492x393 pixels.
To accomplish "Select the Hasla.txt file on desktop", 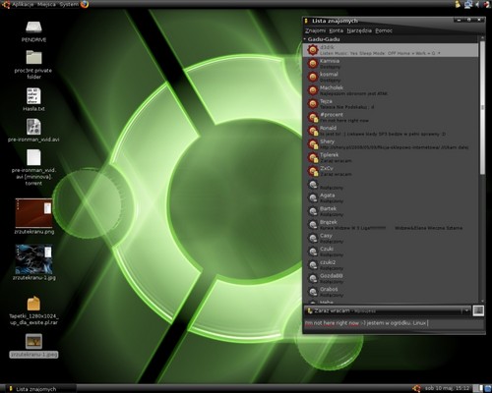I will pyautogui.click(x=33, y=96).
